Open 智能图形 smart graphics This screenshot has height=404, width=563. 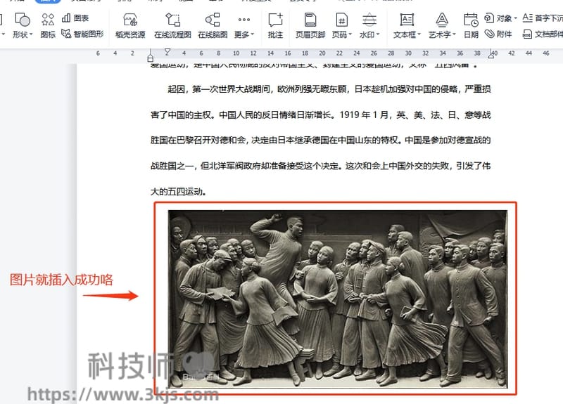coord(82,34)
